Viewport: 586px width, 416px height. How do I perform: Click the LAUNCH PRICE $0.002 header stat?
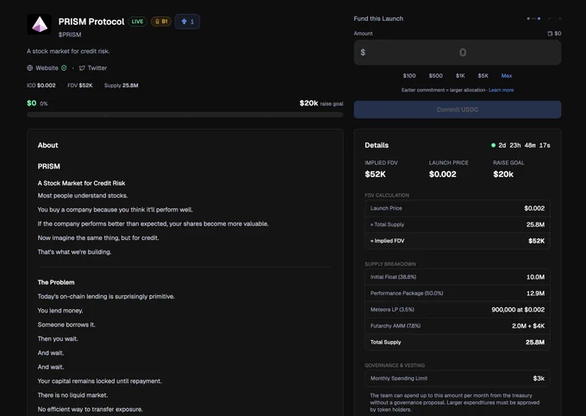pos(448,169)
